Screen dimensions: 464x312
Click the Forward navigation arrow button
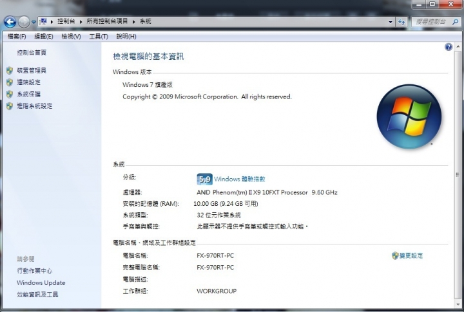[24, 22]
